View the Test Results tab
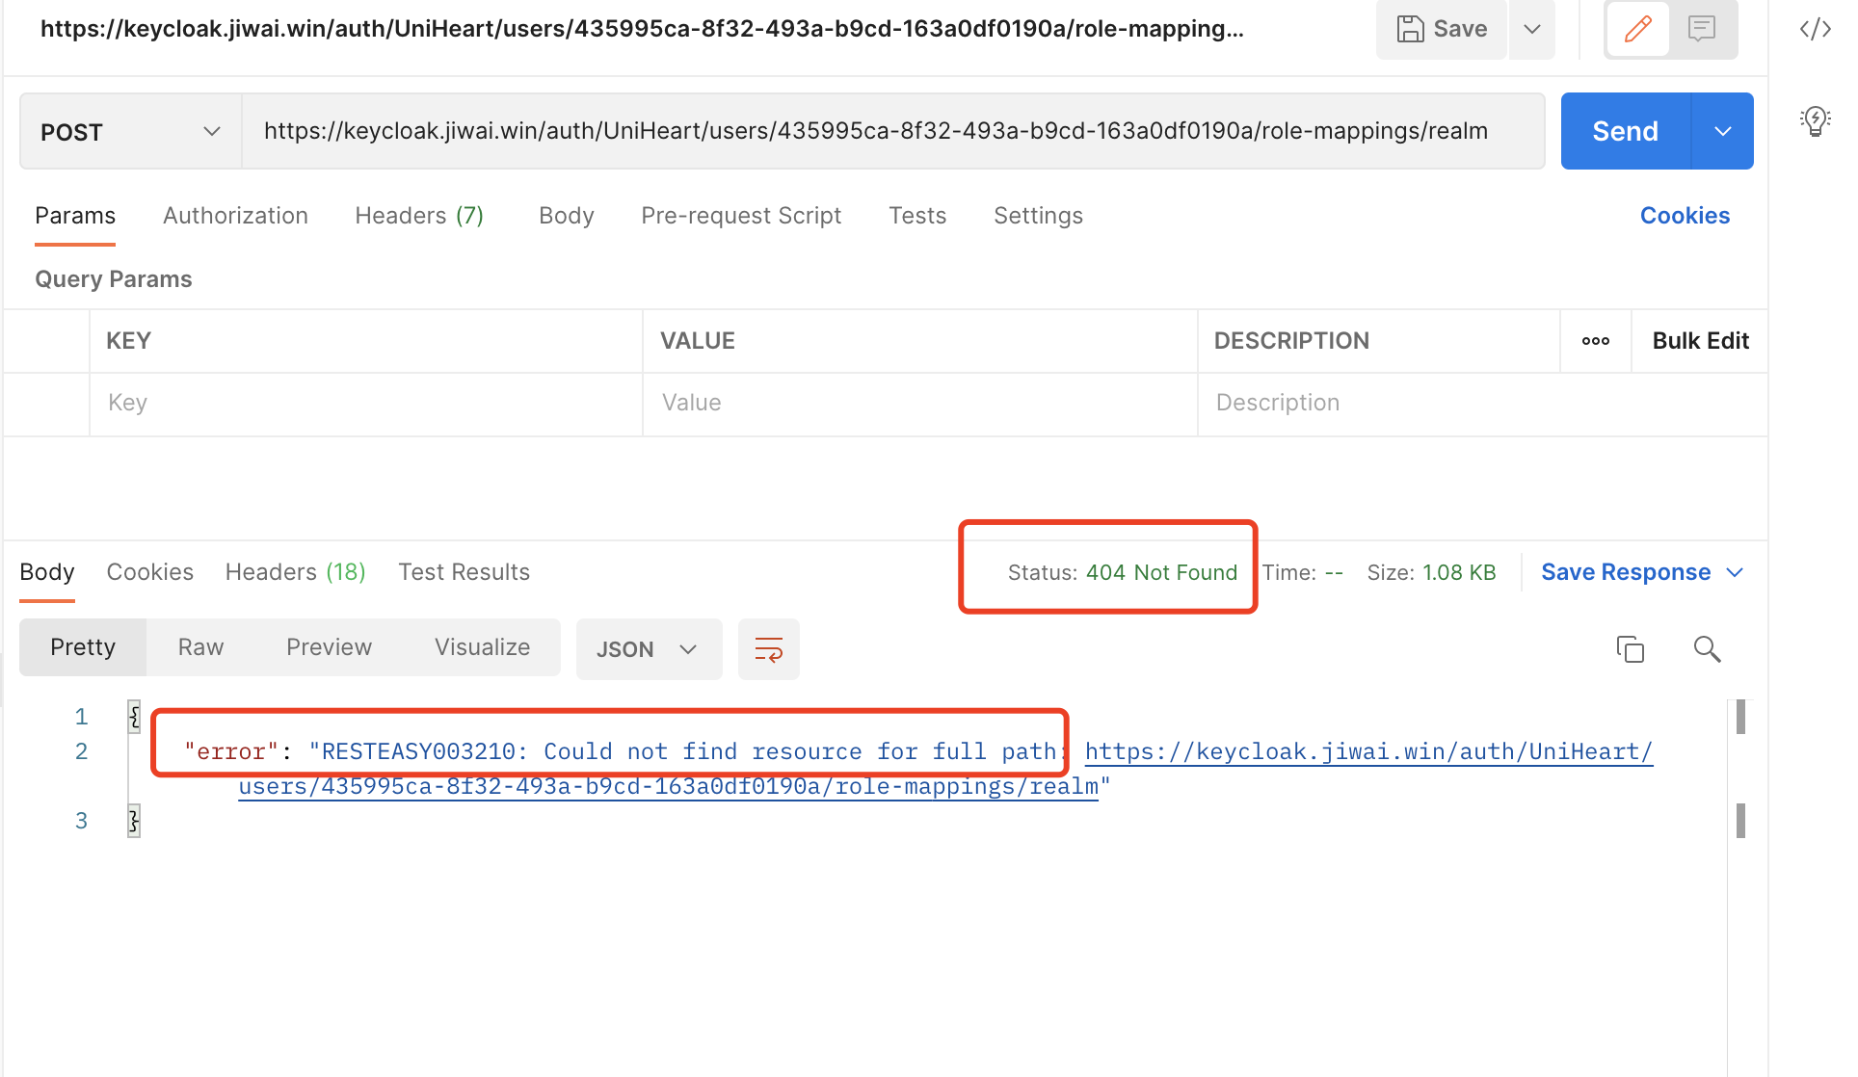Screen dimensions: 1858x1077 click(x=464, y=571)
